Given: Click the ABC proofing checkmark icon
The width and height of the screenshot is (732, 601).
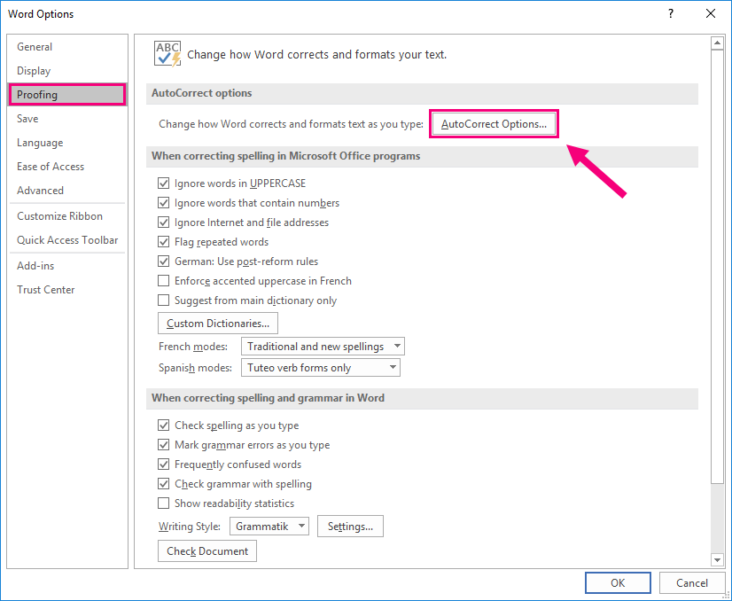Looking at the screenshot, I should 167,54.
